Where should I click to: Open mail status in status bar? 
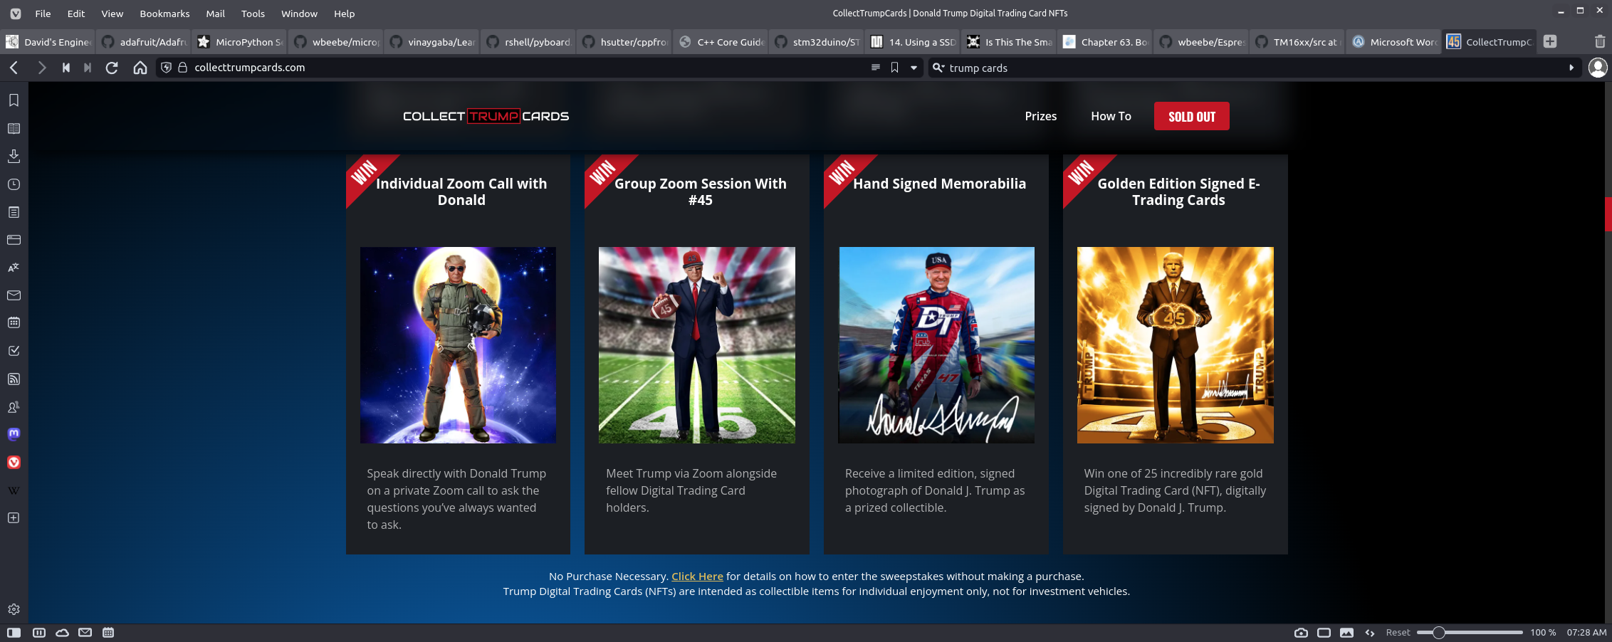[85, 633]
